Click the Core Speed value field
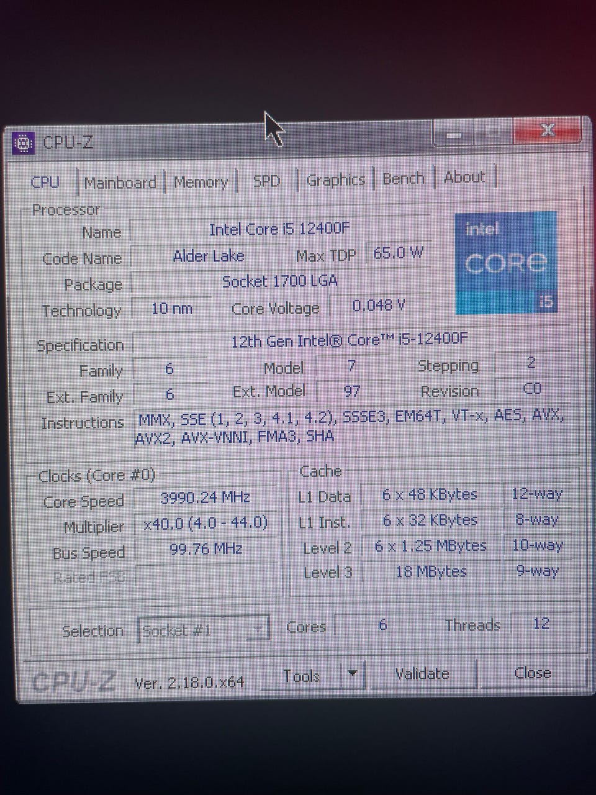This screenshot has width=596, height=795. click(205, 497)
